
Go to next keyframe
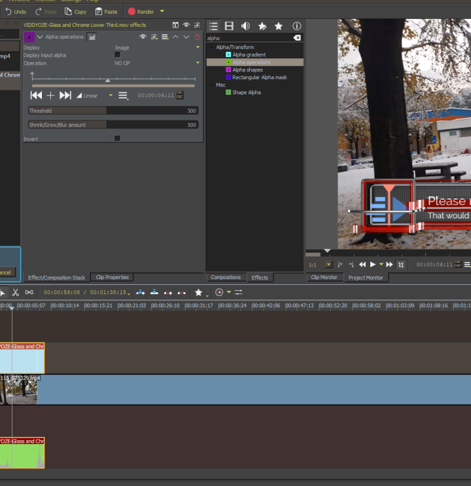[65, 96]
